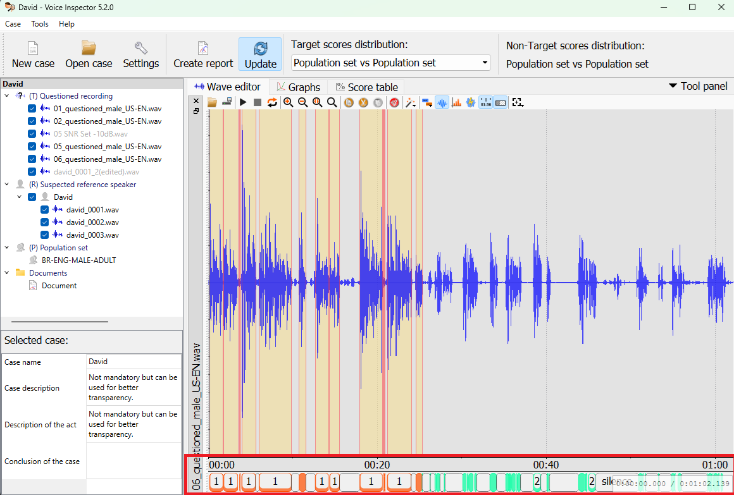The width and height of the screenshot is (734, 495).
Task: Switch to the Wave editor tab
Action: (x=228, y=87)
